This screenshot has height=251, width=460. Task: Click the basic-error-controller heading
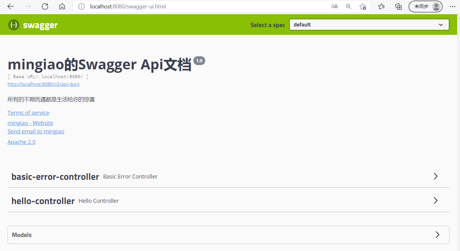point(55,177)
